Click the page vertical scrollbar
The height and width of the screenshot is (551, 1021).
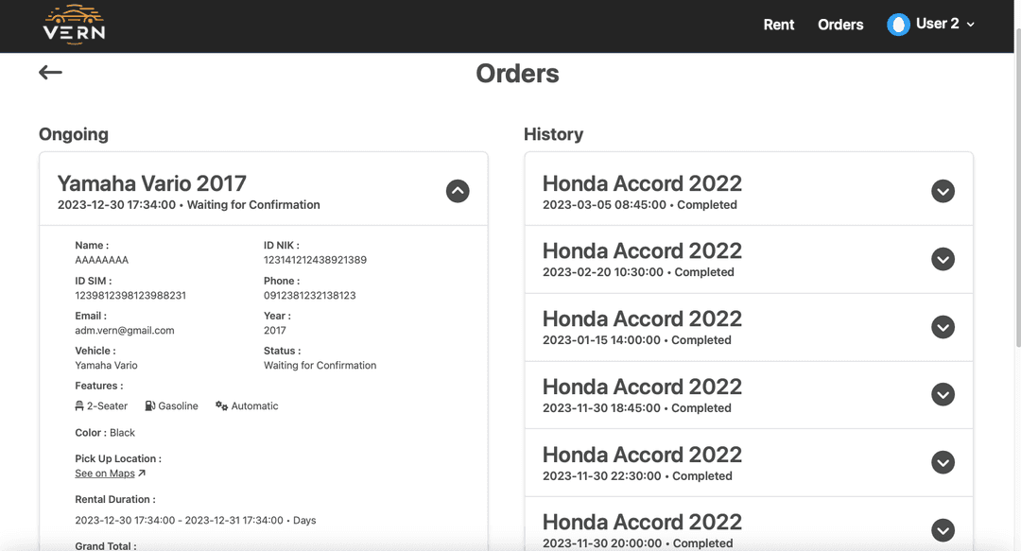pyautogui.click(x=1016, y=284)
